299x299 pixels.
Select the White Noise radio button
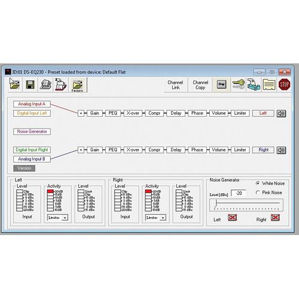(x=258, y=183)
